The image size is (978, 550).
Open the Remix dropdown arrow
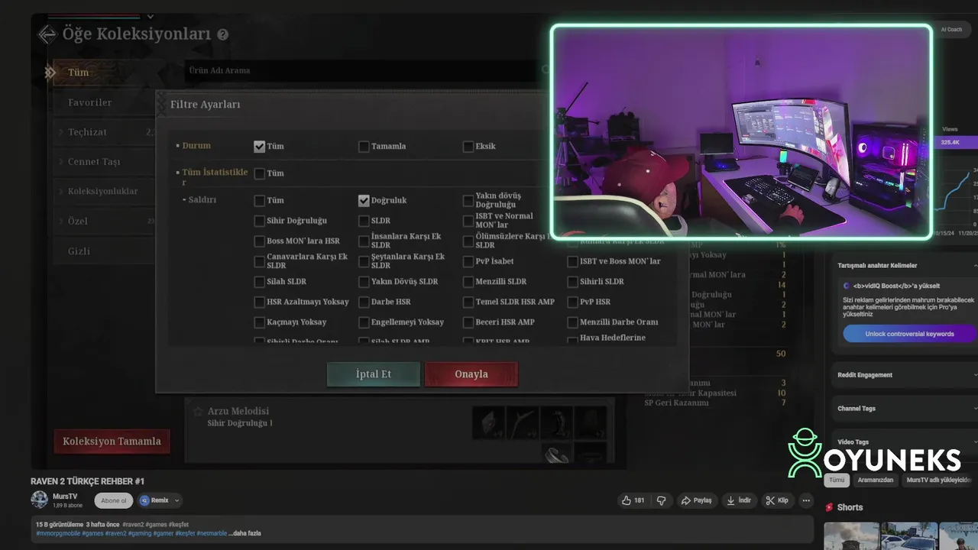176,501
